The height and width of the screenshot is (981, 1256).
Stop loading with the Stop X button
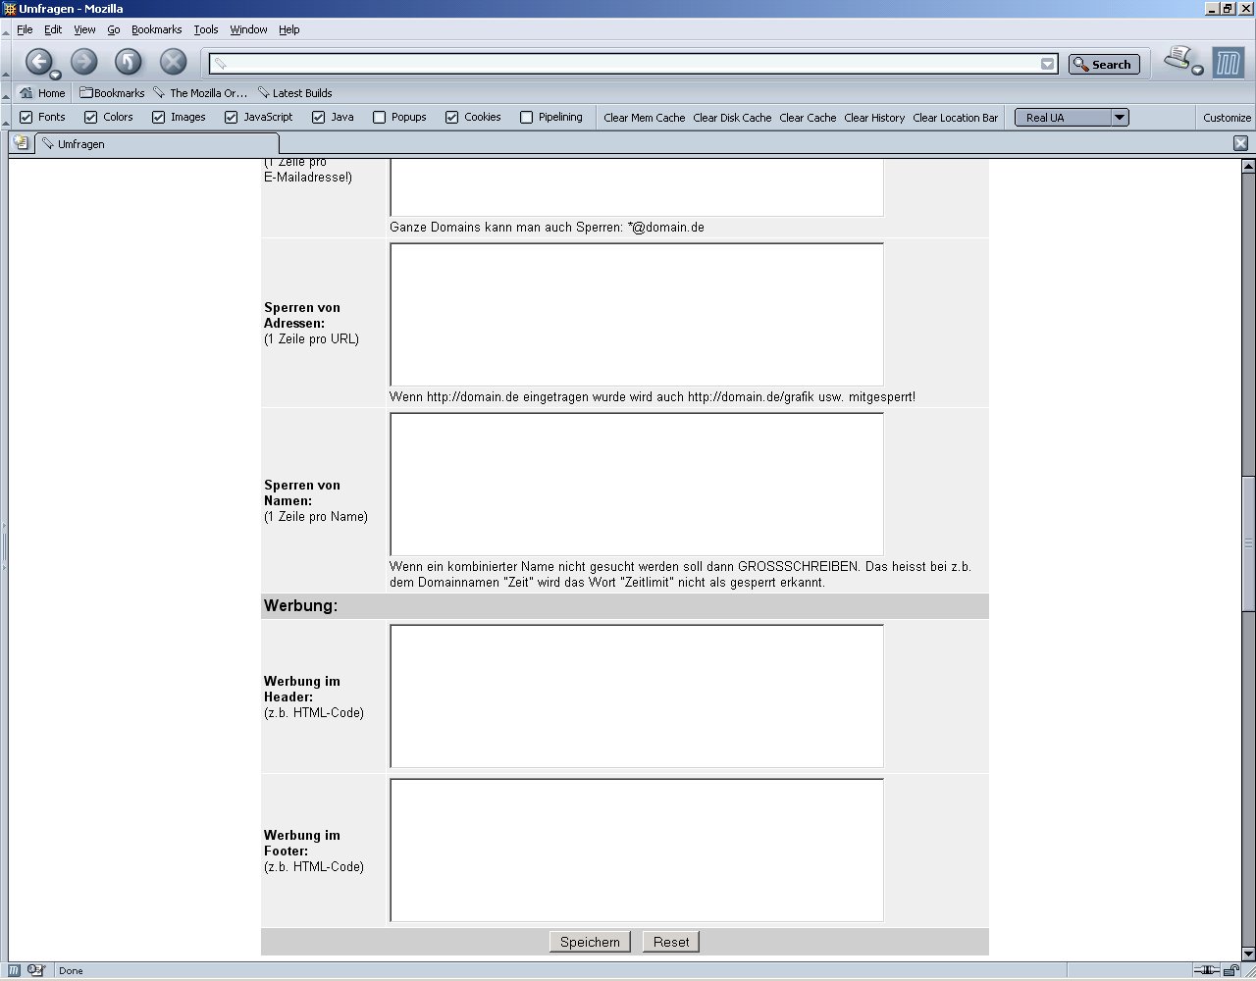173,62
